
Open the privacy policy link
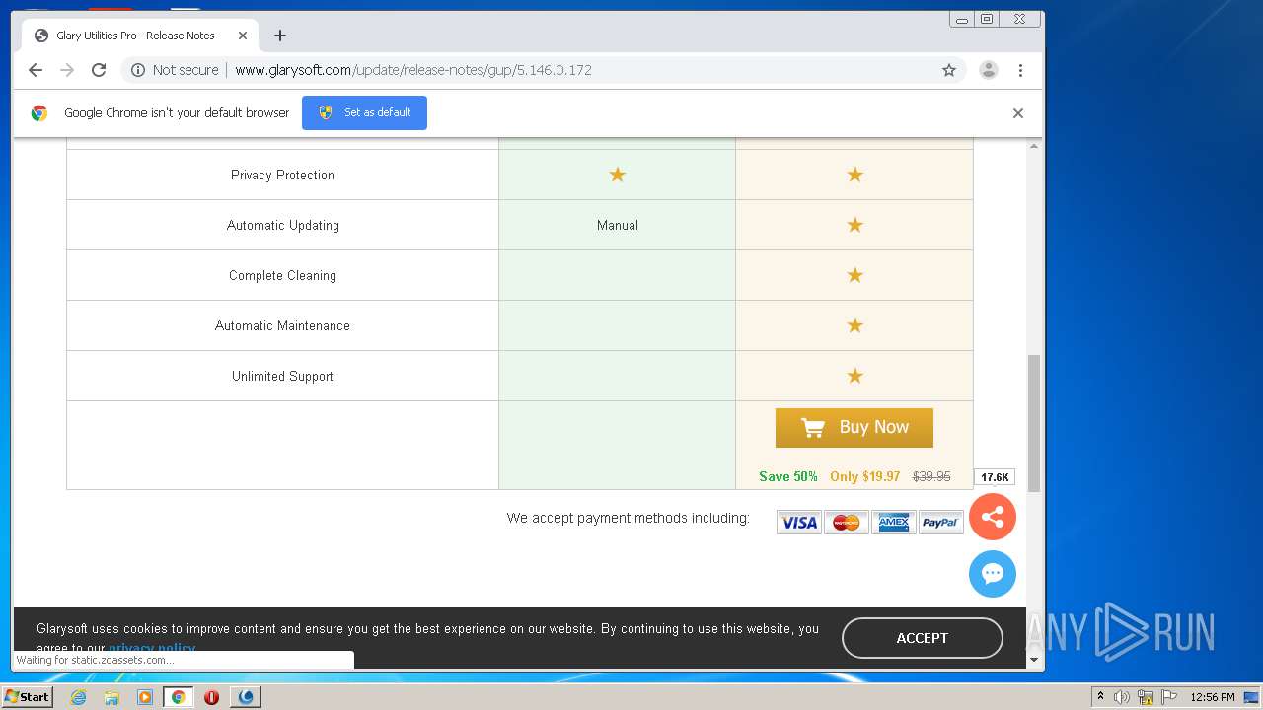tap(152, 648)
